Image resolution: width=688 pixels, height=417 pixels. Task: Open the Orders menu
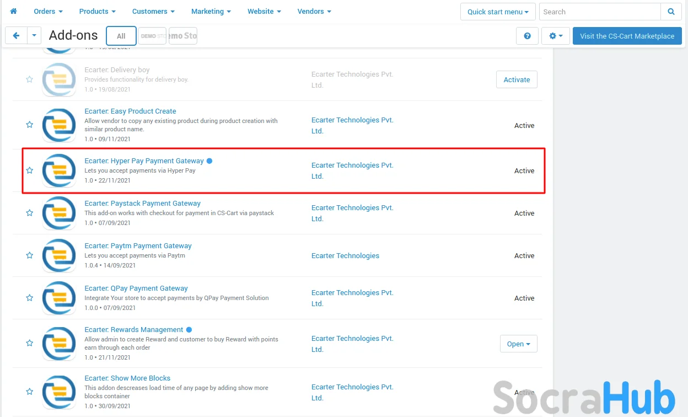point(48,11)
